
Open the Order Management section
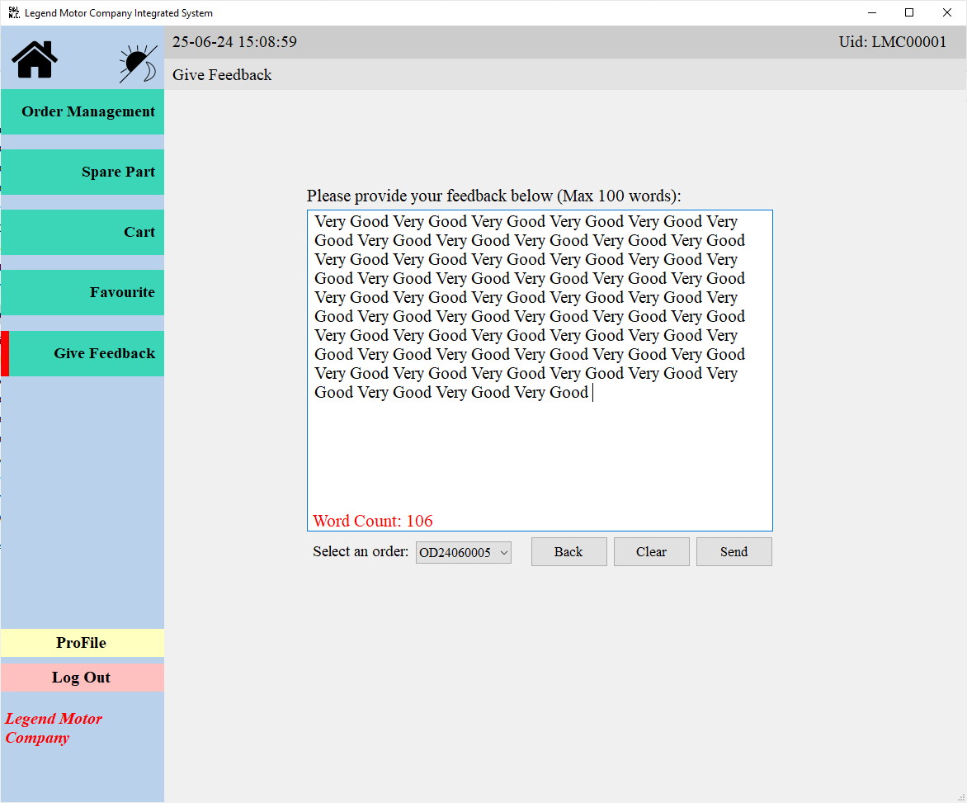point(82,111)
